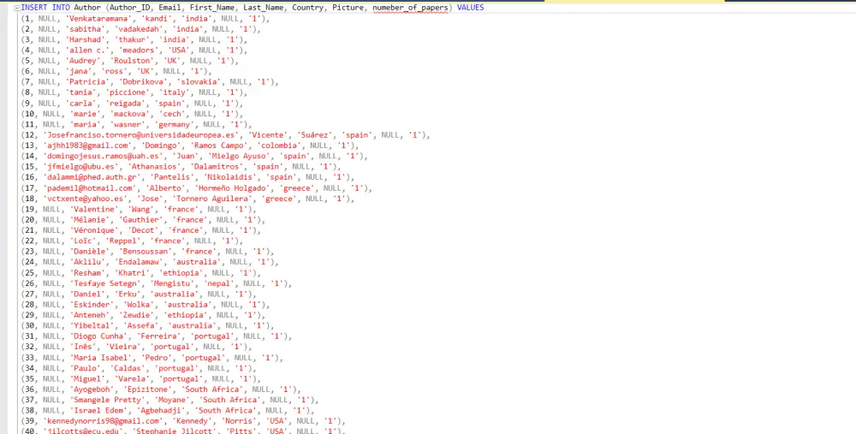This screenshot has width=856, height=434.
Task: Click the 'dalammi@phed.auth.gr' email
Action: (90, 177)
